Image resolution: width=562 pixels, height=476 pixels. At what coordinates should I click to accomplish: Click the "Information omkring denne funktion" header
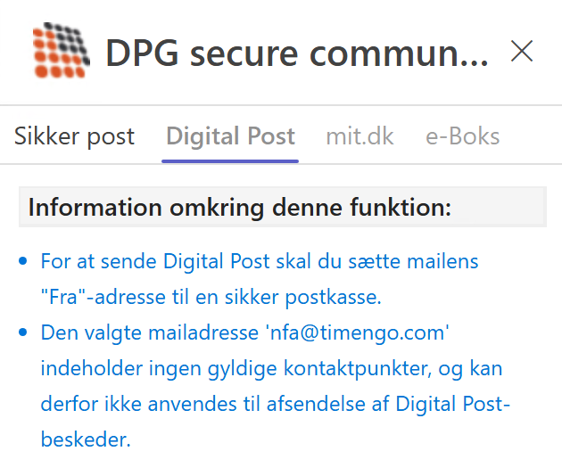[240, 208]
